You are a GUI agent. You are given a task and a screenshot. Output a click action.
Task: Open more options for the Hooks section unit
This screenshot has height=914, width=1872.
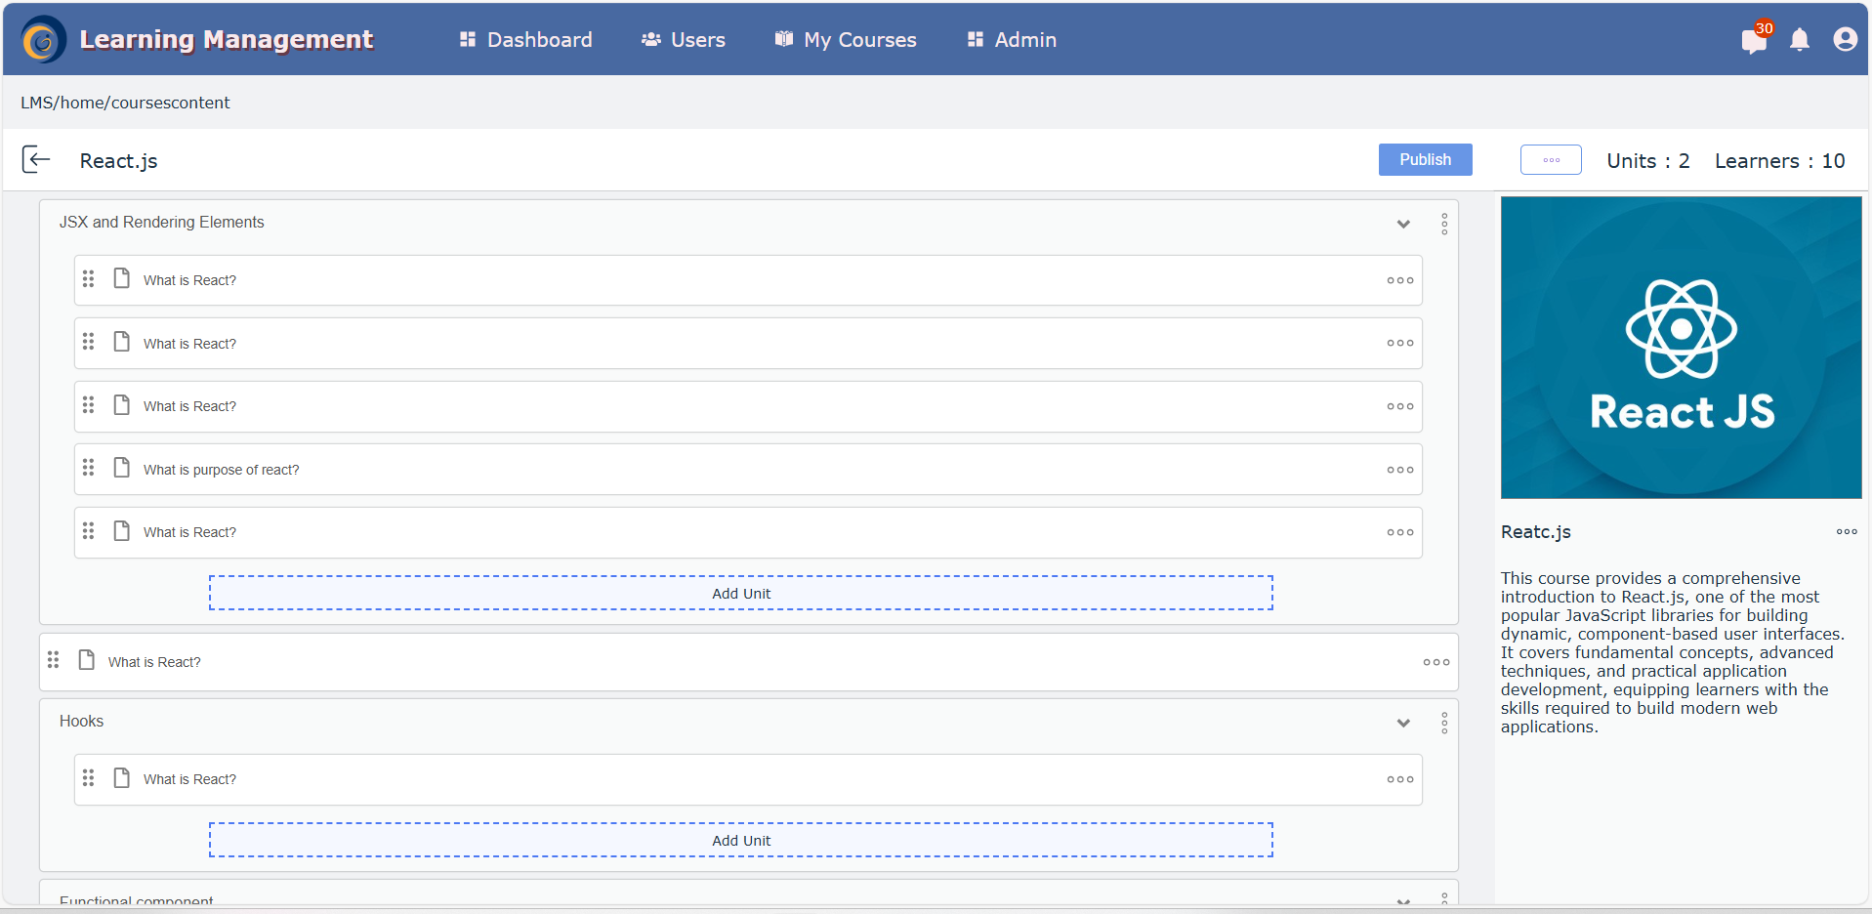click(x=1400, y=779)
